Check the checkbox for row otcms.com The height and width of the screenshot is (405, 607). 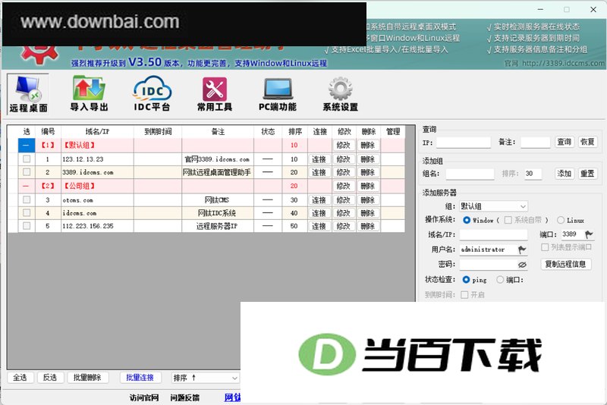[27, 199]
